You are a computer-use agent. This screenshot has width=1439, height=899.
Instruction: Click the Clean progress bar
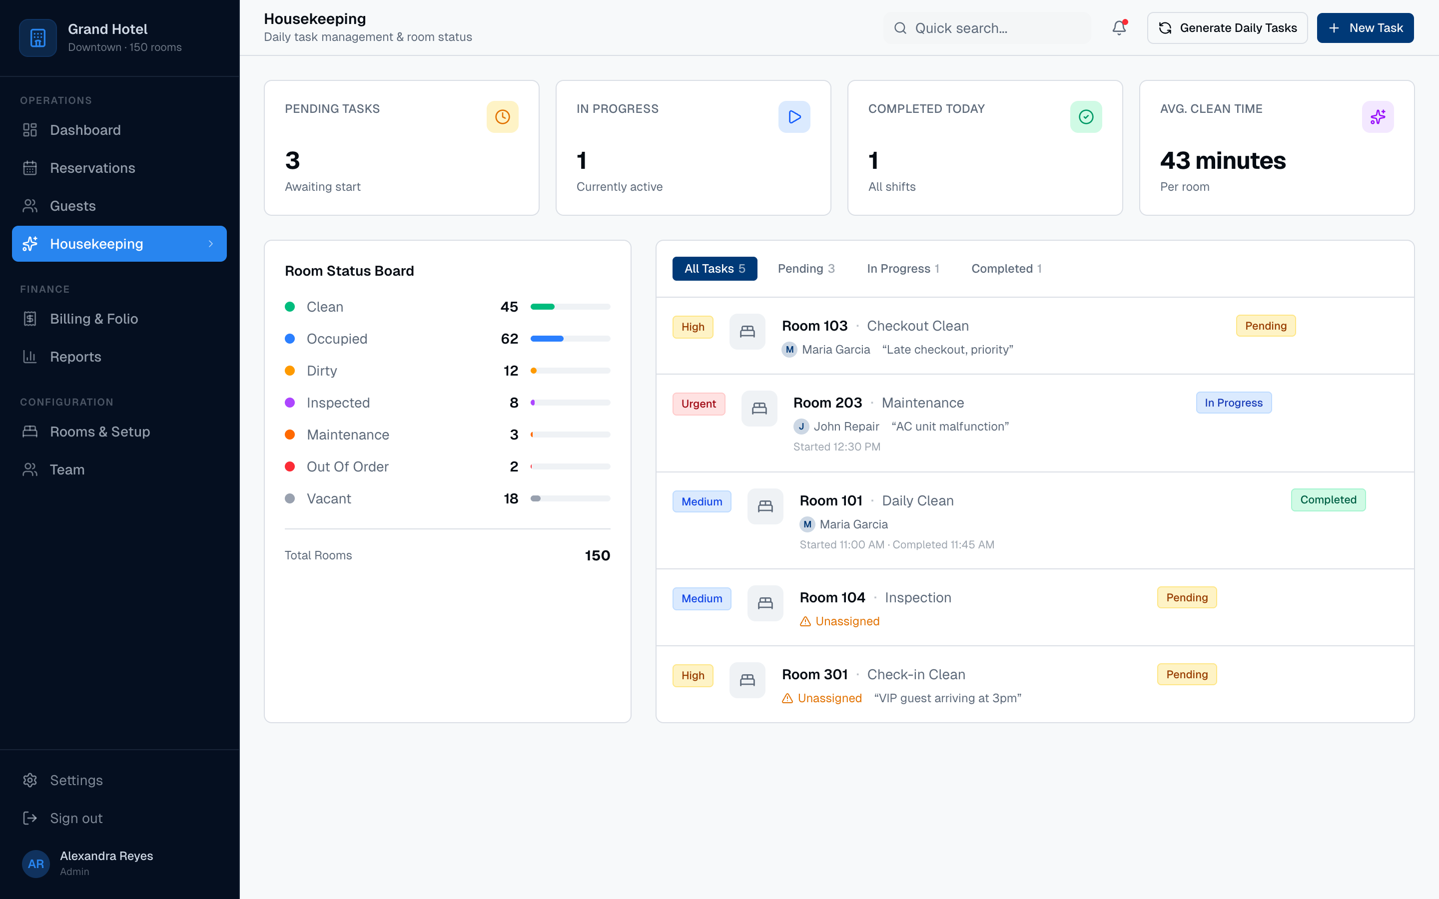click(570, 307)
